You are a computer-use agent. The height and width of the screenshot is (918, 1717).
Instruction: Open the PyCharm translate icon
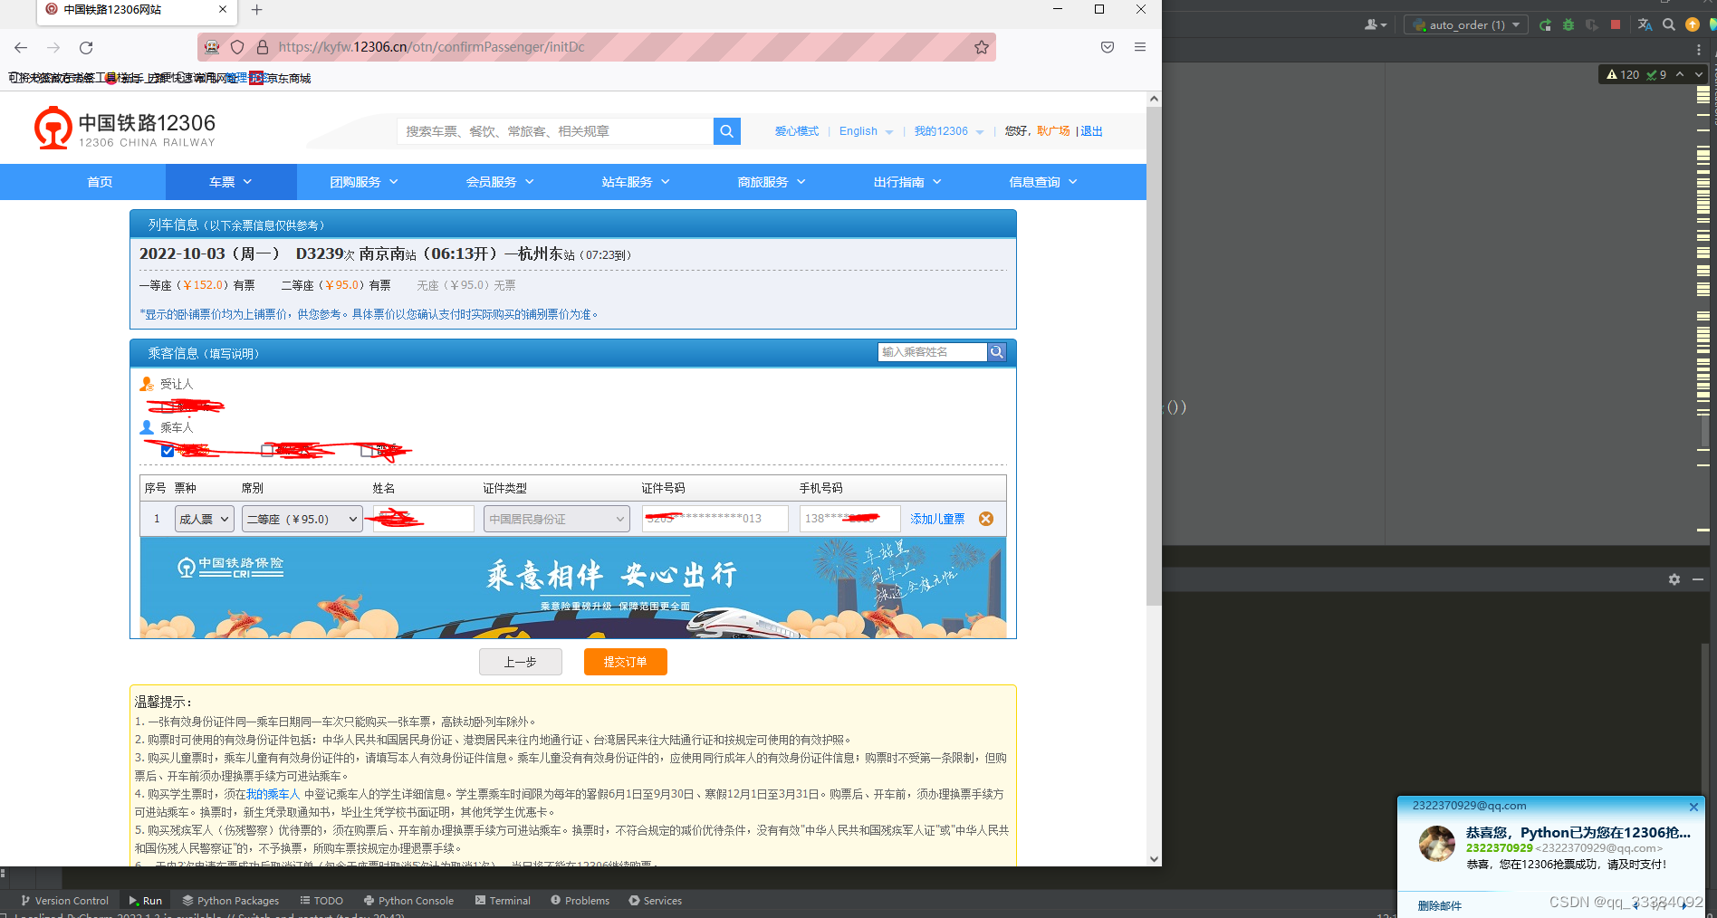coord(1645,25)
